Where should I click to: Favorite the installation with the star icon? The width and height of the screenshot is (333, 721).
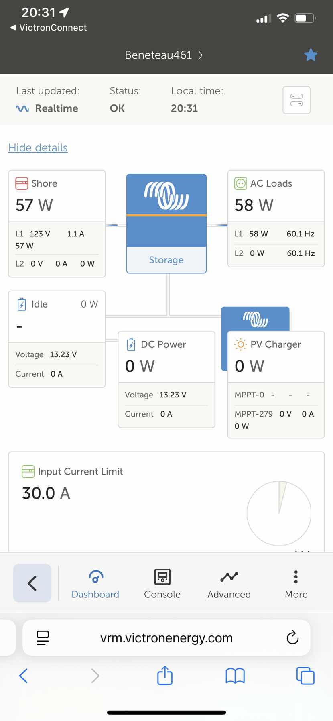pyautogui.click(x=311, y=55)
